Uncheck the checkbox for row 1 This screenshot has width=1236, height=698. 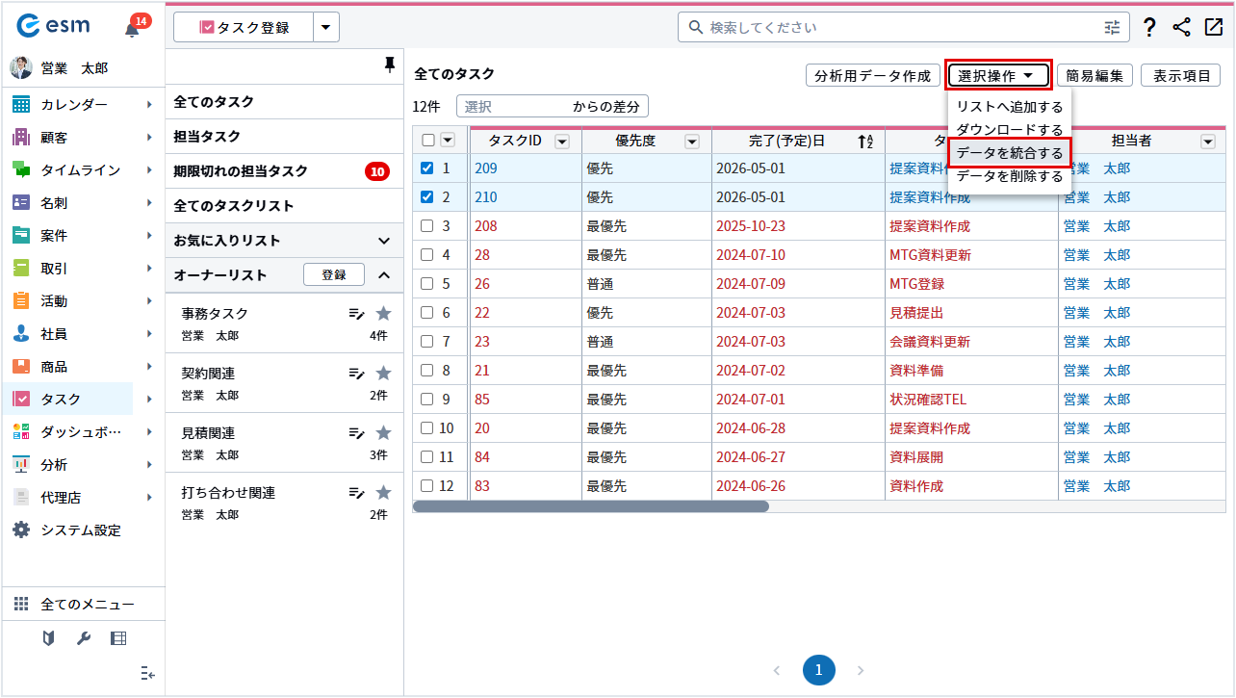[x=428, y=168]
